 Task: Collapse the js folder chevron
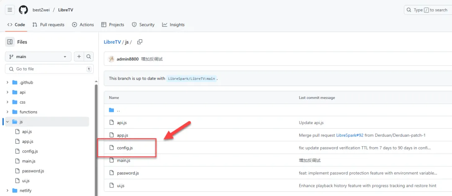point(8,122)
